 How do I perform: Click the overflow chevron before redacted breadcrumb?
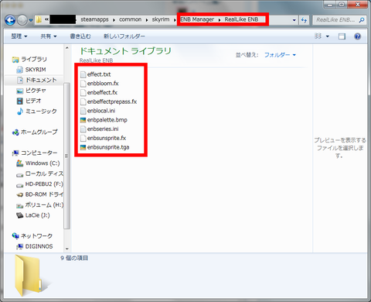pyautogui.click(x=46, y=20)
